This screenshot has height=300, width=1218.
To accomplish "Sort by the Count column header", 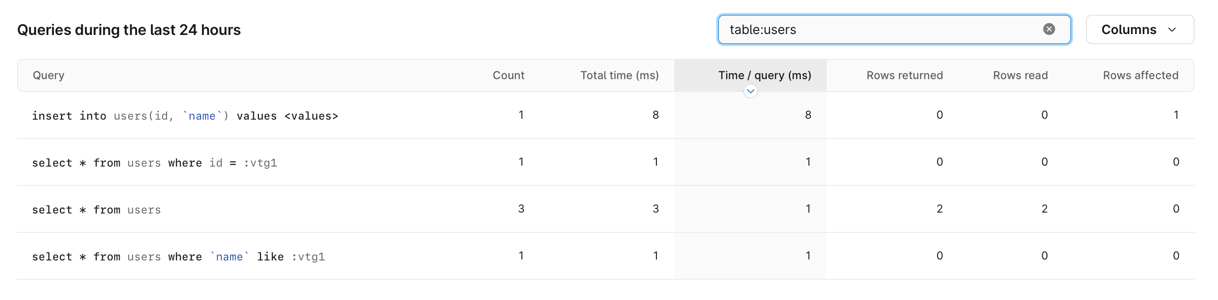I will pos(508,75).
